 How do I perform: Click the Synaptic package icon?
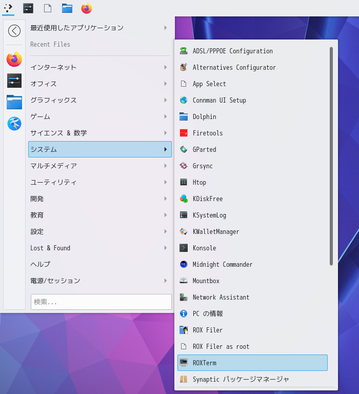tap(184, 379)
